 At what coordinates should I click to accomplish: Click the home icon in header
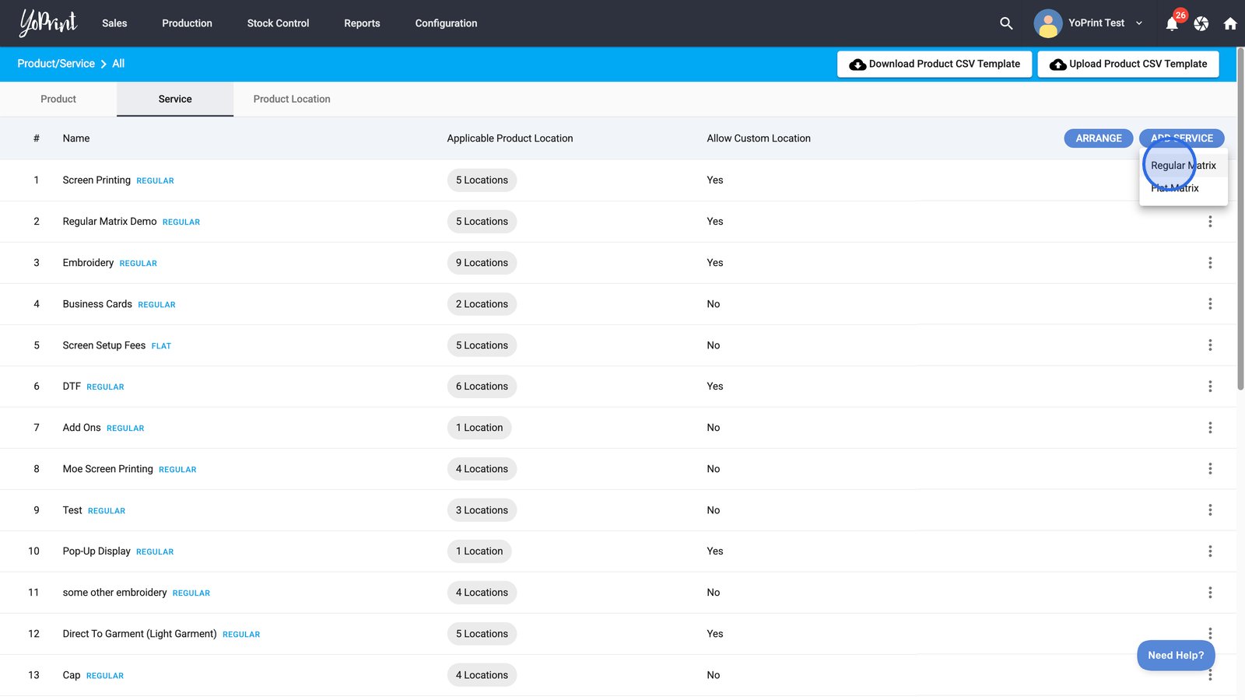pos(1230,24)
